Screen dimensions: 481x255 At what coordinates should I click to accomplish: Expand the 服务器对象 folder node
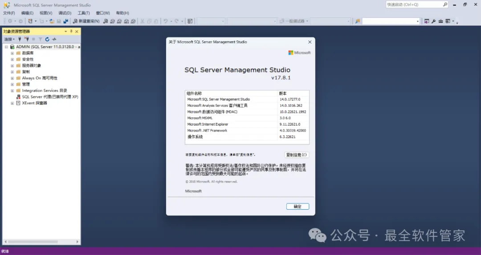(12, 66)
